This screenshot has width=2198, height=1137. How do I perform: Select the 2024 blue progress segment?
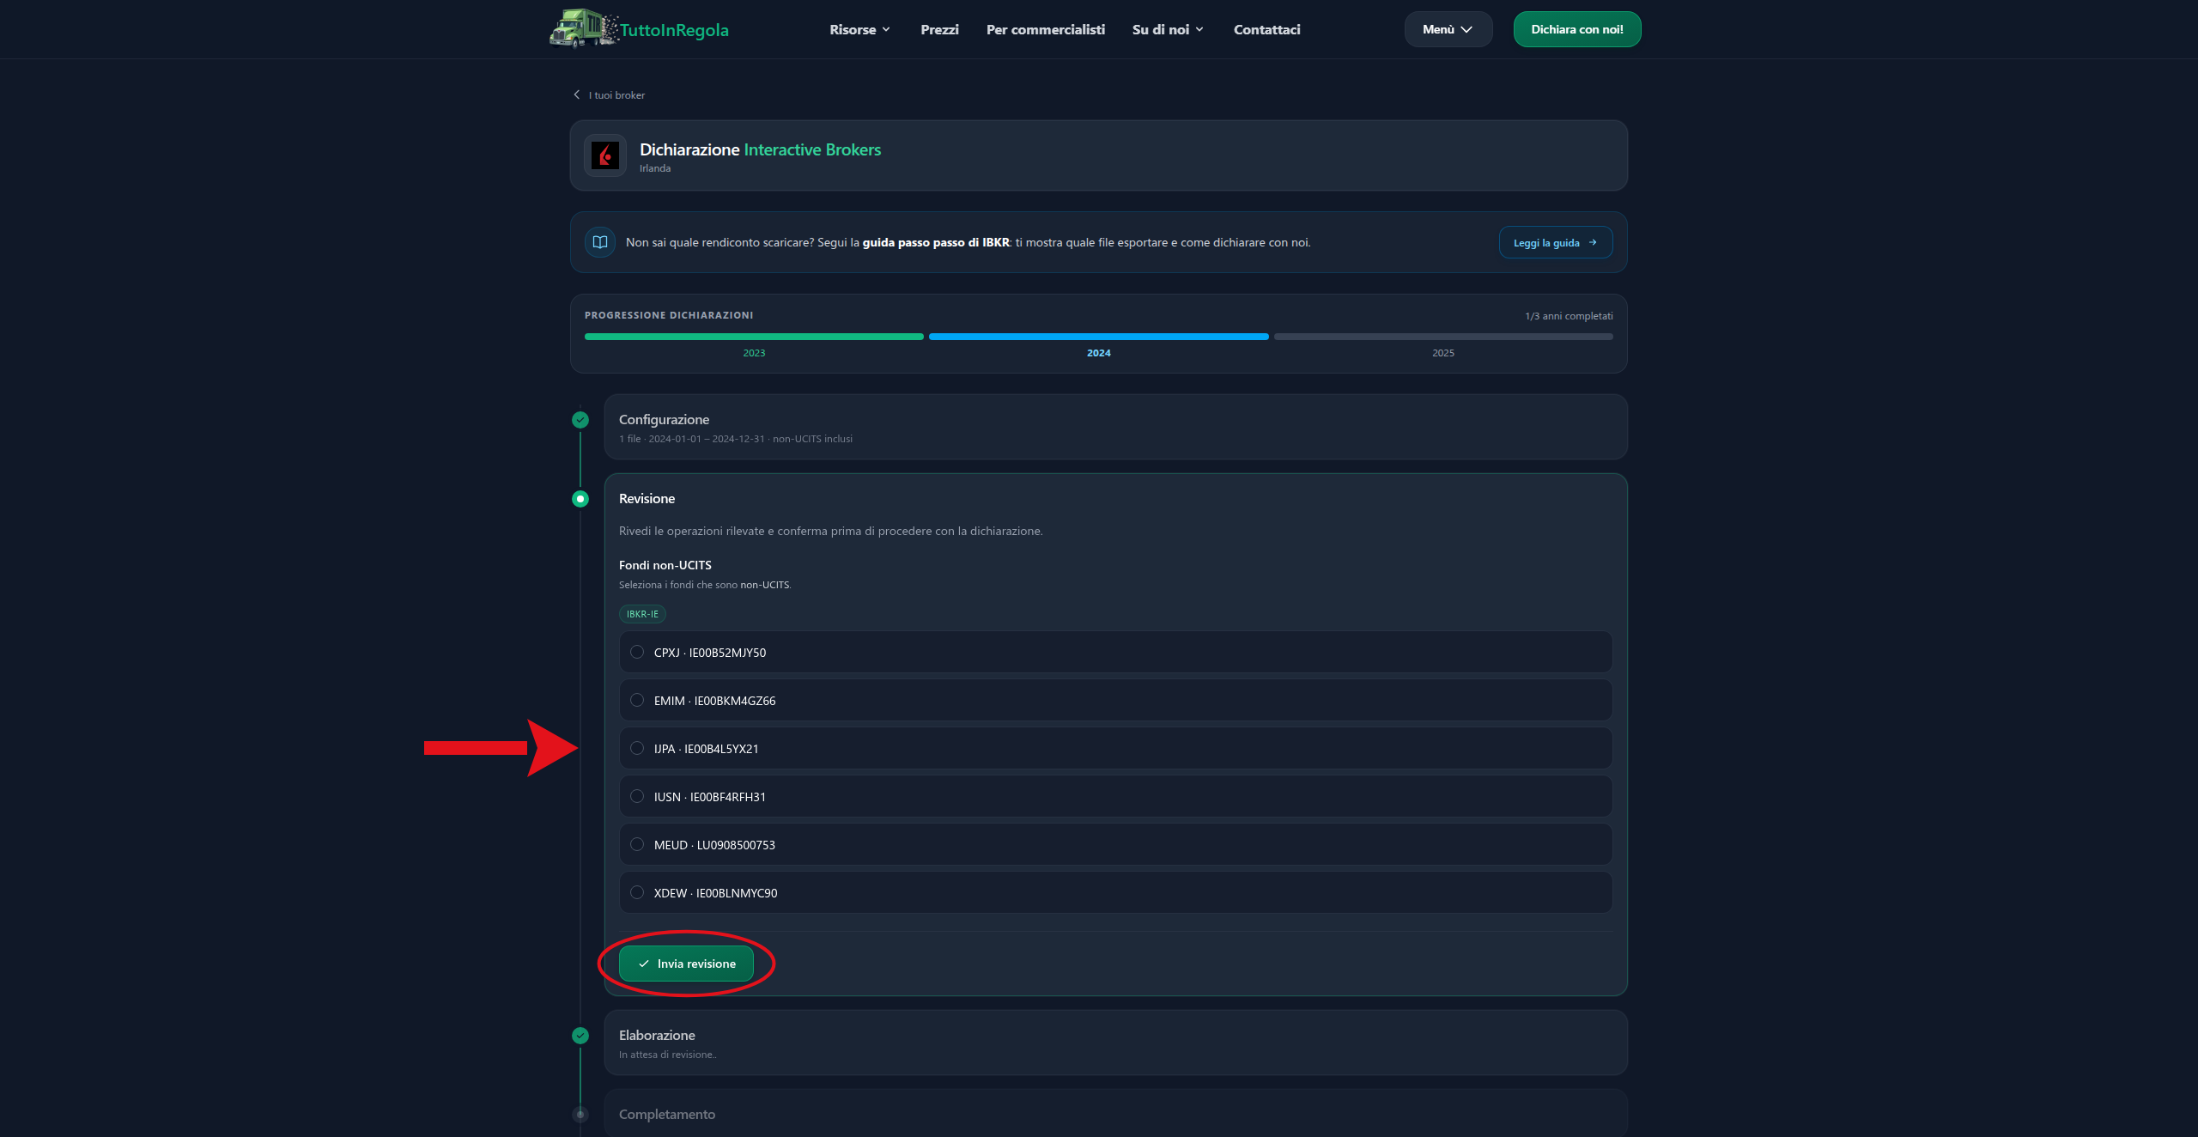click(x=1098, y=337)
